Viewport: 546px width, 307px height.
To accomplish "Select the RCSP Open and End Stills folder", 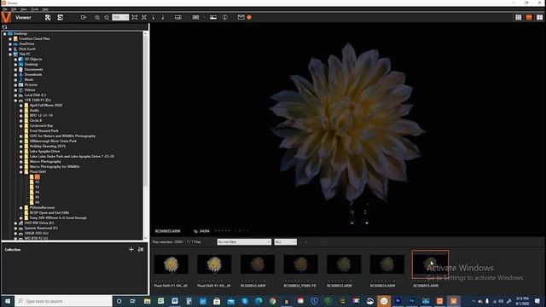I will [x=49, y=212].
